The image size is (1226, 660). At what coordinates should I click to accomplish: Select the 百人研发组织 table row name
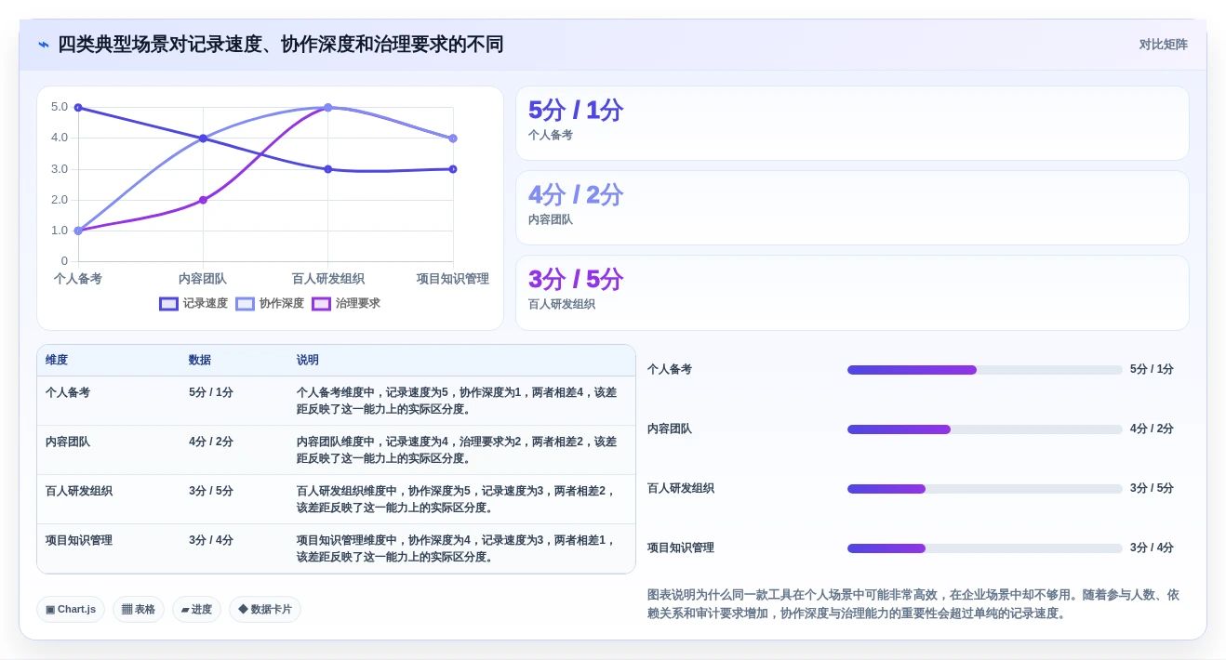(x=79, y=491)
